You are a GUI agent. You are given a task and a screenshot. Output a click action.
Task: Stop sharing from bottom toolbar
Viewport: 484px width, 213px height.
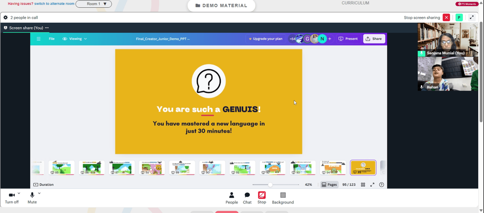(262, 198)
